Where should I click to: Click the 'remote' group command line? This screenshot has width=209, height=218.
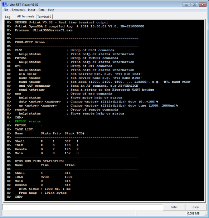[x=66, y=110]
